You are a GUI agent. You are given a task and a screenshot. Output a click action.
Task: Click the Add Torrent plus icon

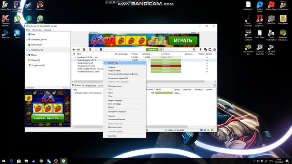pos(73,50)
